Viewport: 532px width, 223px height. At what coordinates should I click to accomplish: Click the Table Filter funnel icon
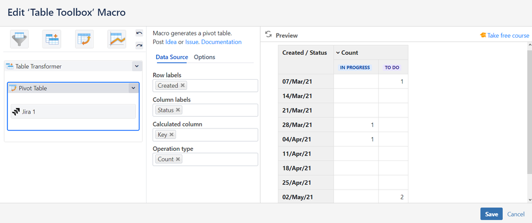20,39
